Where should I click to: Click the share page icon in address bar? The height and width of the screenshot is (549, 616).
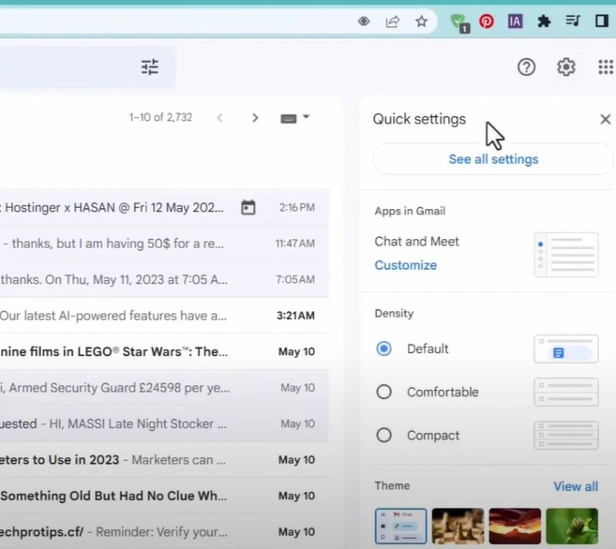pos(393,22)
